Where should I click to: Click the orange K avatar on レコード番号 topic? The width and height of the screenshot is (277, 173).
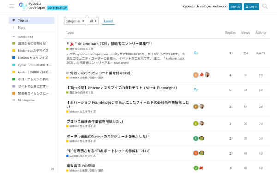click(196, 75)
